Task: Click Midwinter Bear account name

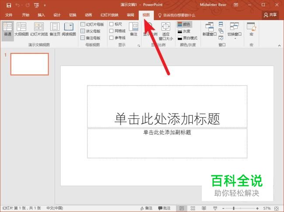Action: (x=213, y=5)
